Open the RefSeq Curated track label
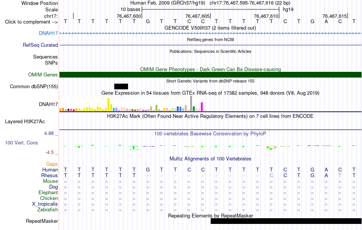This screenshot has height=230, width=362. (x=40, y=45)
